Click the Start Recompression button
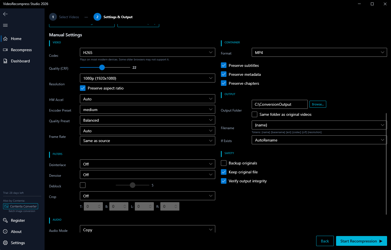 point(361,241)
